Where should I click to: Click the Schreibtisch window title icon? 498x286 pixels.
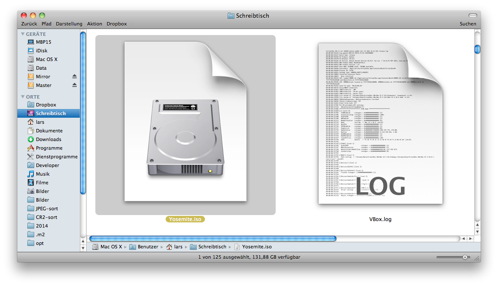tap(231, 16)
